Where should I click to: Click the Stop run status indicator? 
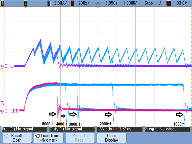point(149,3)
